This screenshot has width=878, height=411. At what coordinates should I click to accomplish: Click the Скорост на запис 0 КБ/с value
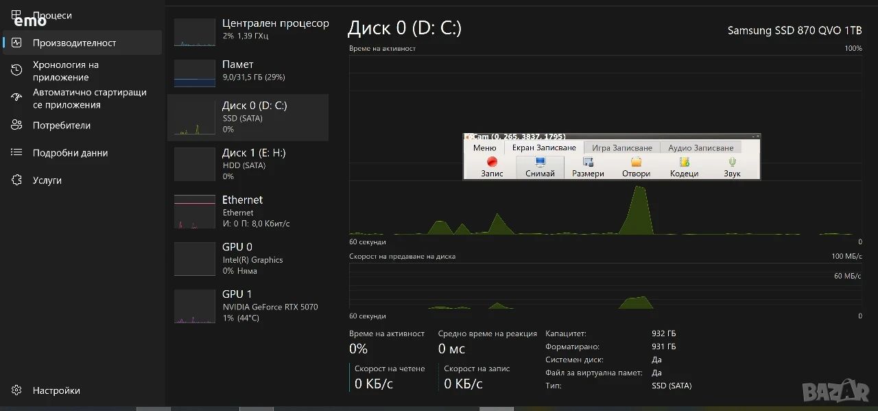463,384
